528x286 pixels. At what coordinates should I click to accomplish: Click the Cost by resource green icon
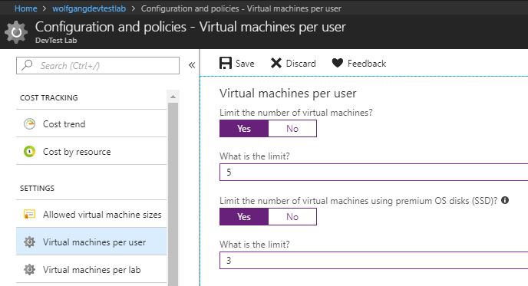point(29,151)
